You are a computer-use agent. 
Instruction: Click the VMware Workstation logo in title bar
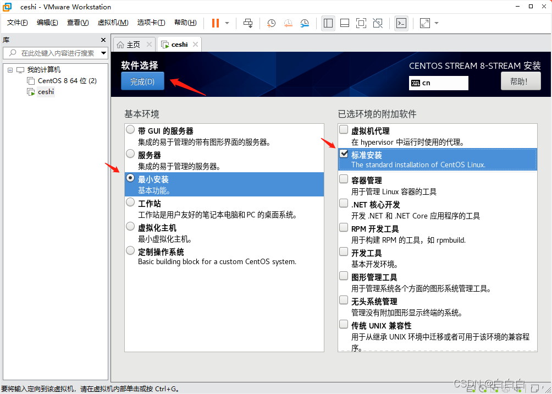click(7, 7)
